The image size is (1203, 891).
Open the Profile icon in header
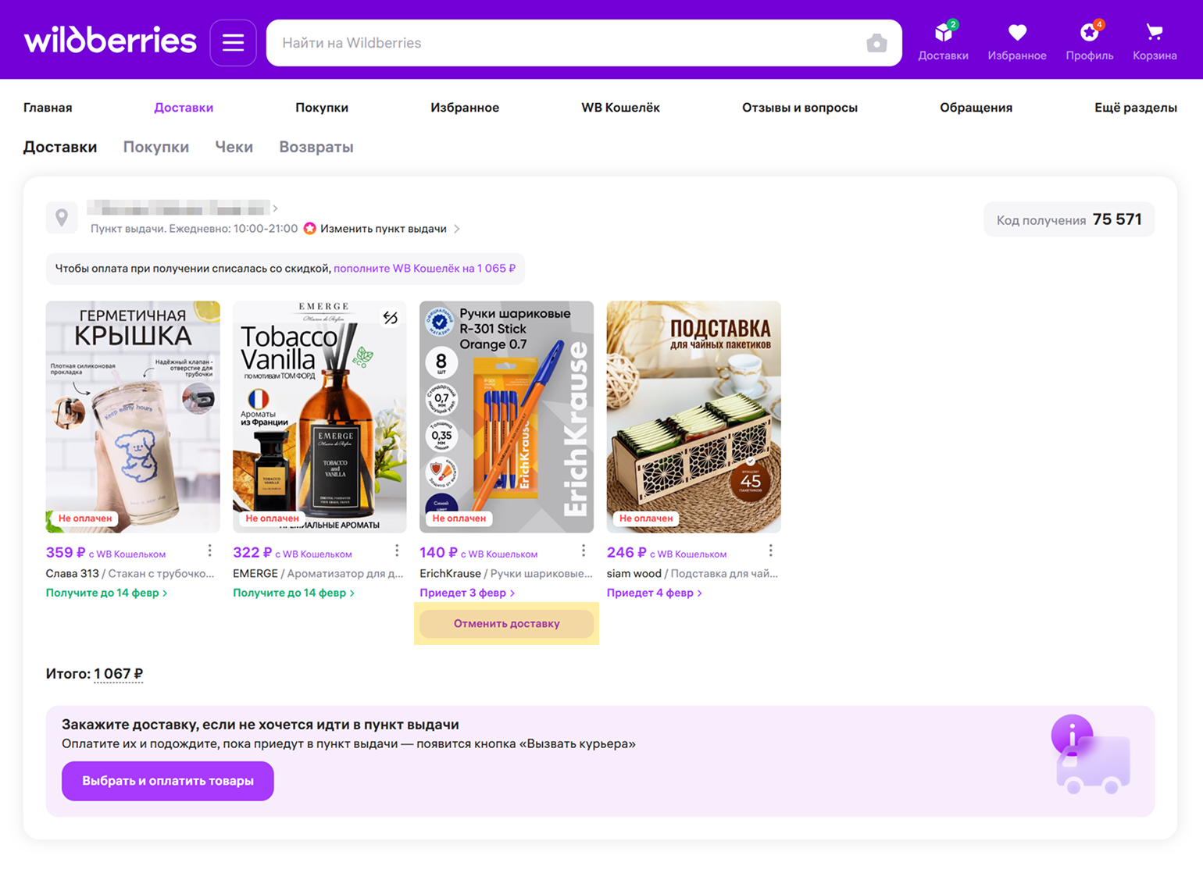(1089, 34)
